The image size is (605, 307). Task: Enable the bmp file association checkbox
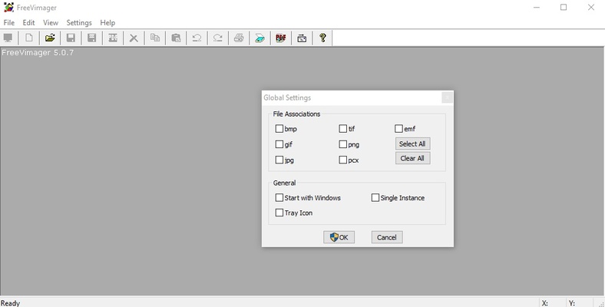tap(279, 128)
